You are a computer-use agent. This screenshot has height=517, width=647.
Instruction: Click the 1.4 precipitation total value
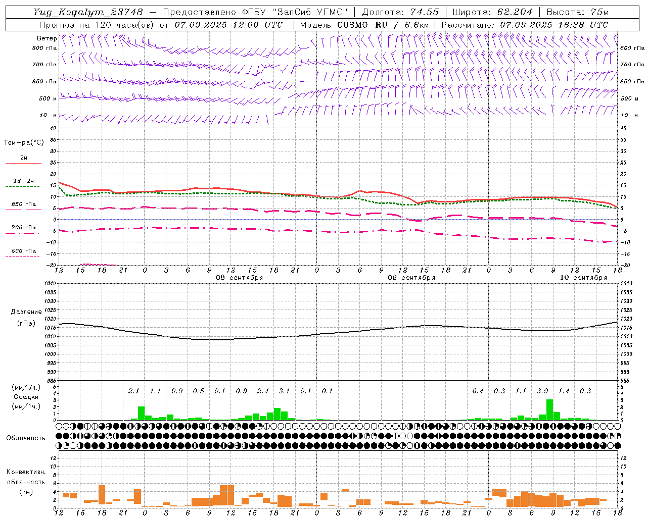[x=564, y=391]
